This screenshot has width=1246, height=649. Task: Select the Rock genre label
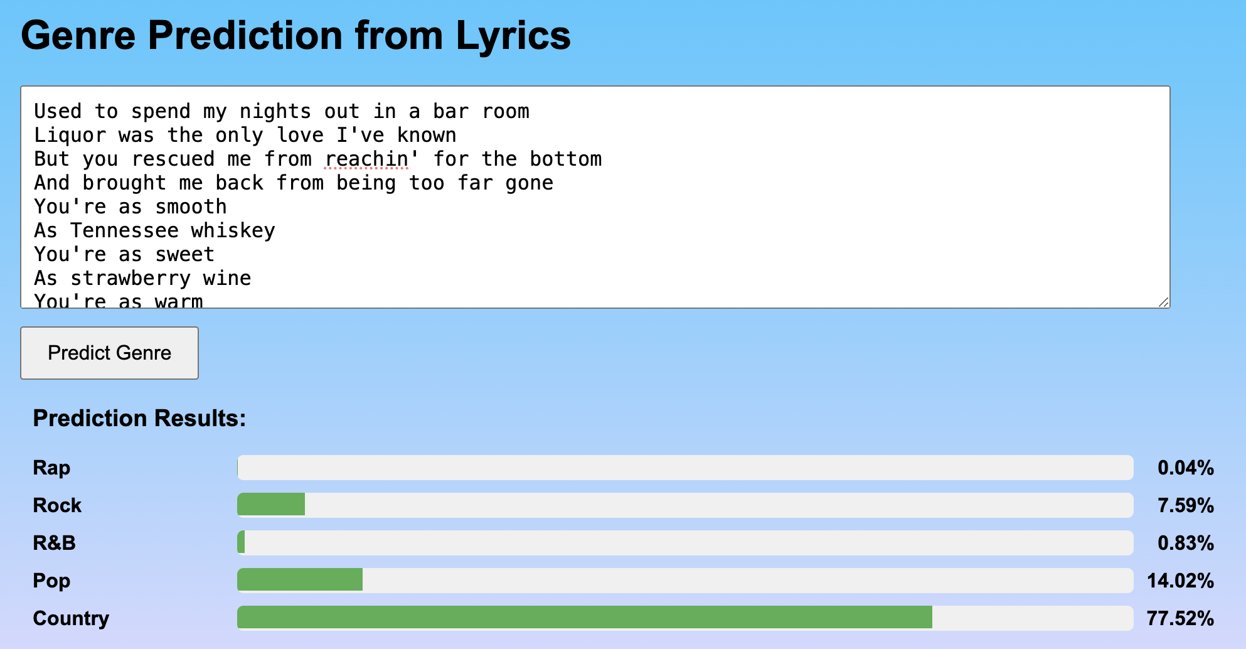57,505
